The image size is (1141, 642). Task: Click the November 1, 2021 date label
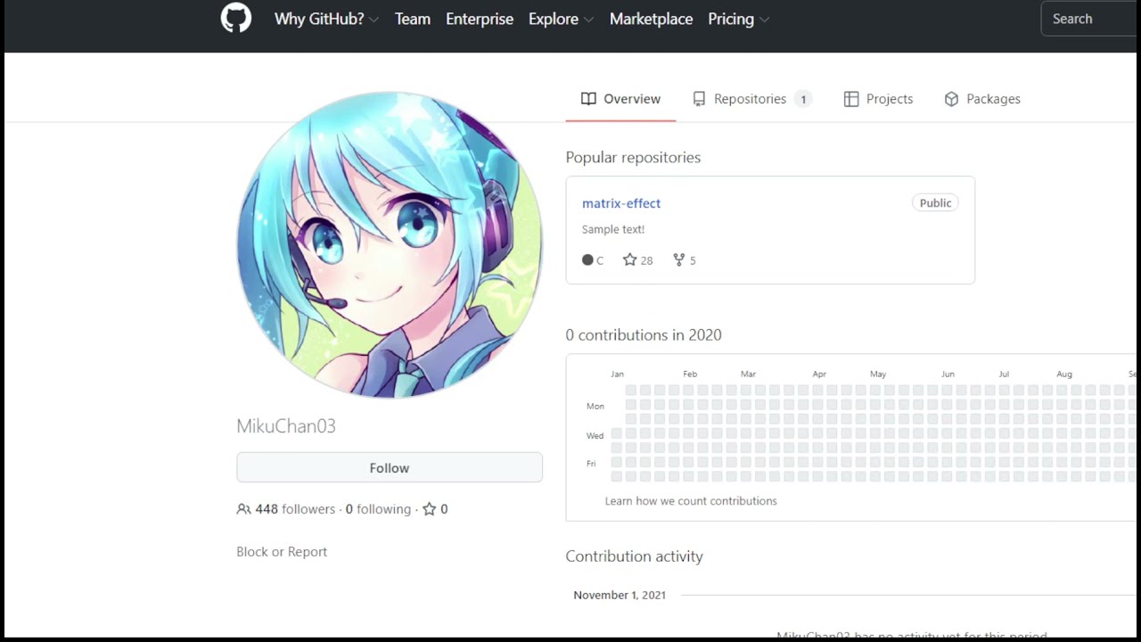tap(620, 595)
